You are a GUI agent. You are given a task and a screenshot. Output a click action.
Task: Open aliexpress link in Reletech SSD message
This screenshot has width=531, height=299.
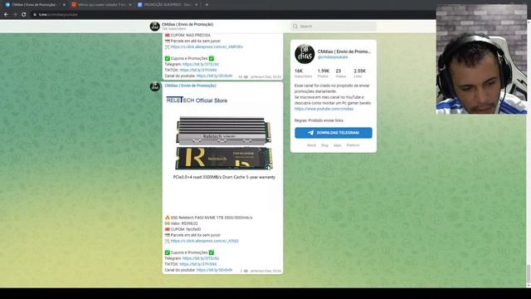tap(204, 241)
